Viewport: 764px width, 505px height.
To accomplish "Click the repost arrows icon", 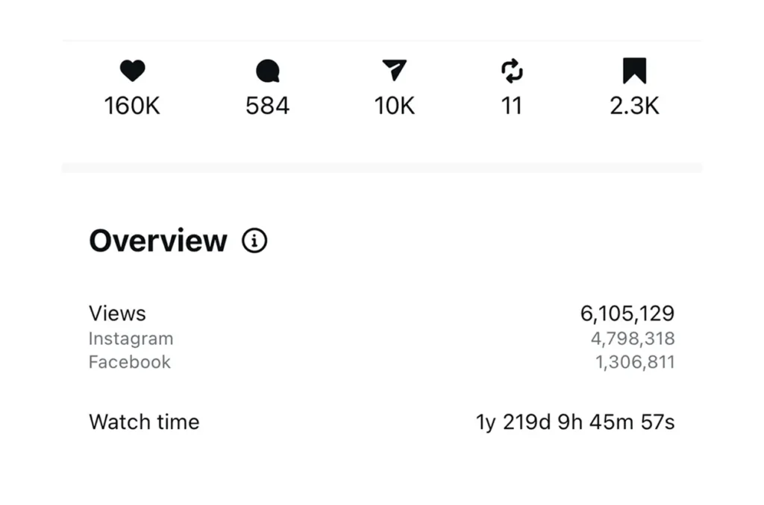I will [512, 72].
